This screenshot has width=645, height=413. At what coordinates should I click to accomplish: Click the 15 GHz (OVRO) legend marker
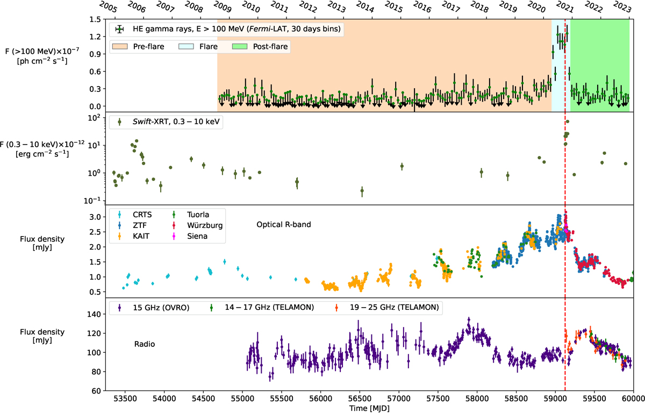pos(119,308)
